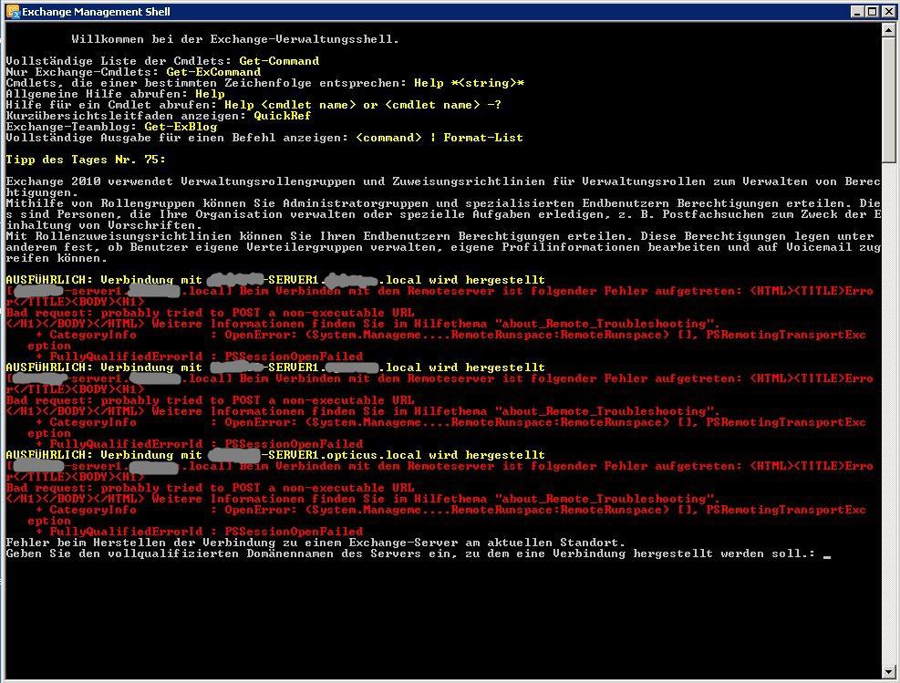Click the blinking cursor at the server name prompt

click(827, 555)
